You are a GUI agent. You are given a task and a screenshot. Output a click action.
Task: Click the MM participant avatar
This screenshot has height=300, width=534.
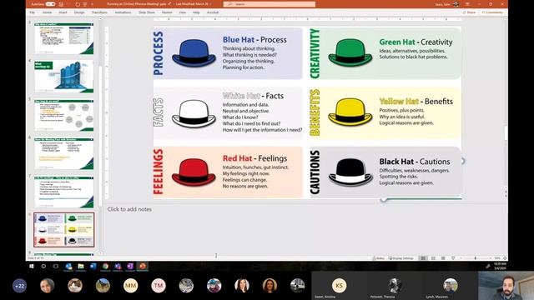click(130, 286)
